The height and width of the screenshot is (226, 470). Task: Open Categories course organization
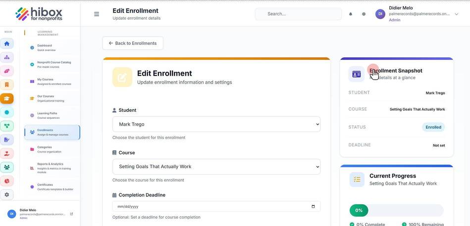point(52,149)
